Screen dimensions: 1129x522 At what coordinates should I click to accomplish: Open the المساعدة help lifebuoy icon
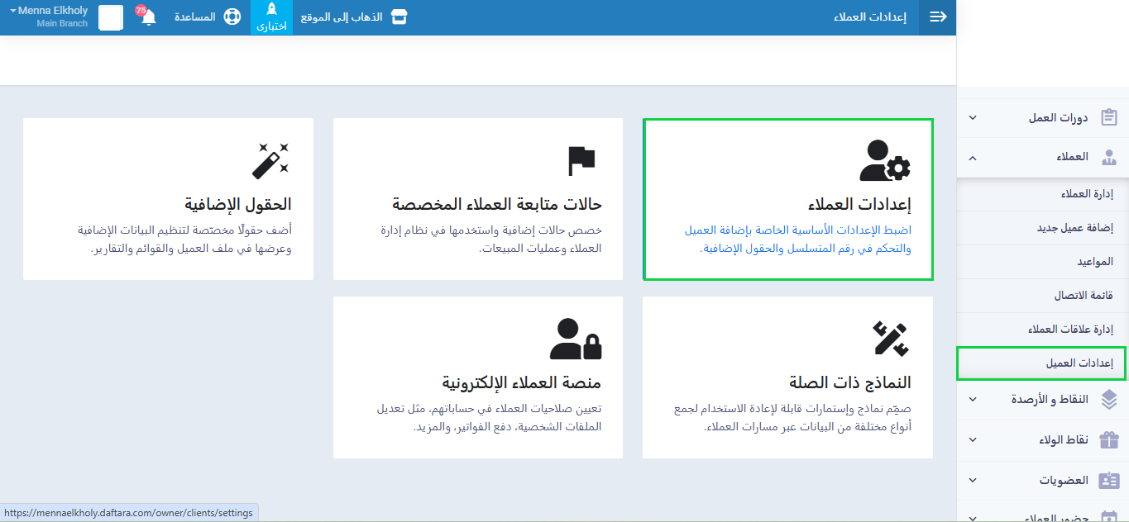coord(232,17)
